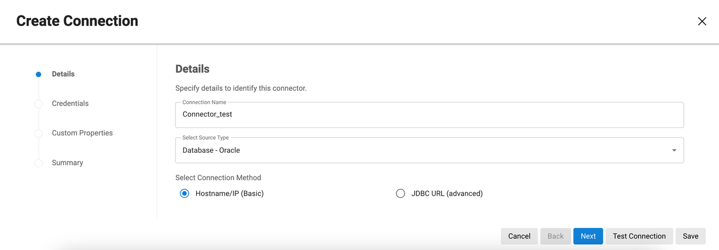
Task: Click the blue Details step indicator dot
Action: 38,74
